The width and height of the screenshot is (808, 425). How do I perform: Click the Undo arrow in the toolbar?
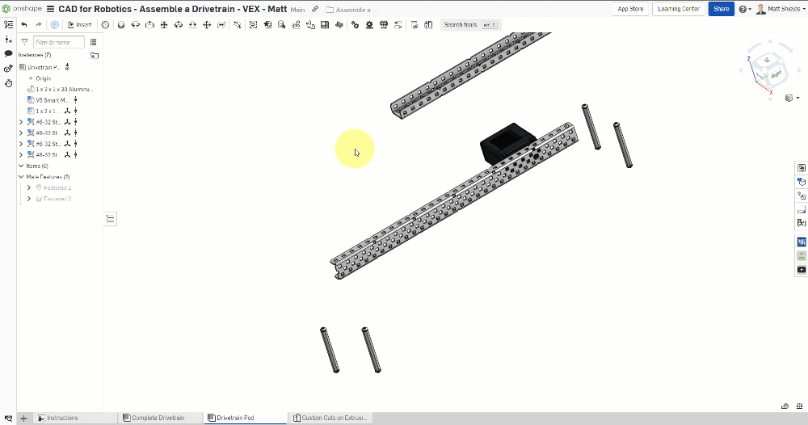tap(24, 25)
